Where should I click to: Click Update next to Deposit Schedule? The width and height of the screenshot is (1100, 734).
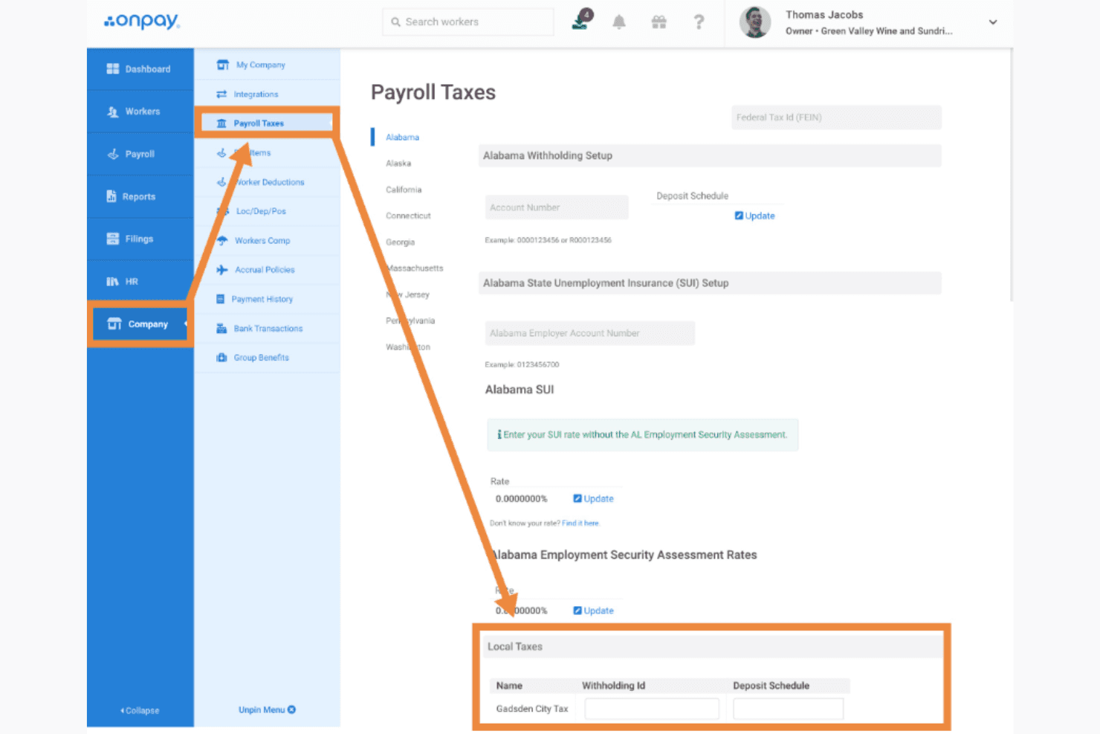[754, 216]
